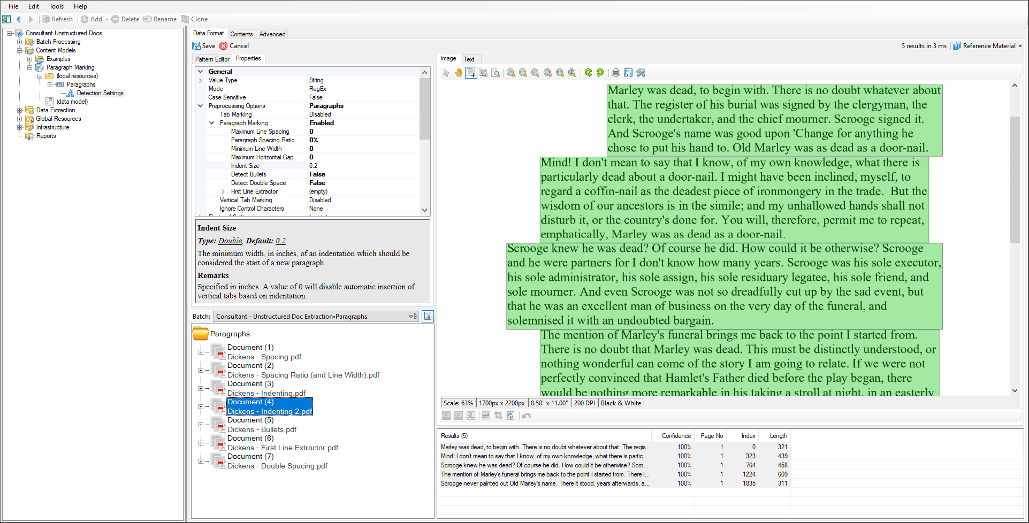The image size is (1029, 523).
Task: Open the Tools menu
Action: (56, 6)
